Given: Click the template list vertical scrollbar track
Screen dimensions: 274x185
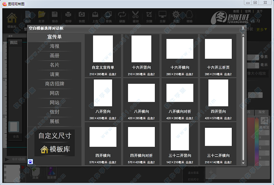Looking at the screenshot, I should pos(243,99).
